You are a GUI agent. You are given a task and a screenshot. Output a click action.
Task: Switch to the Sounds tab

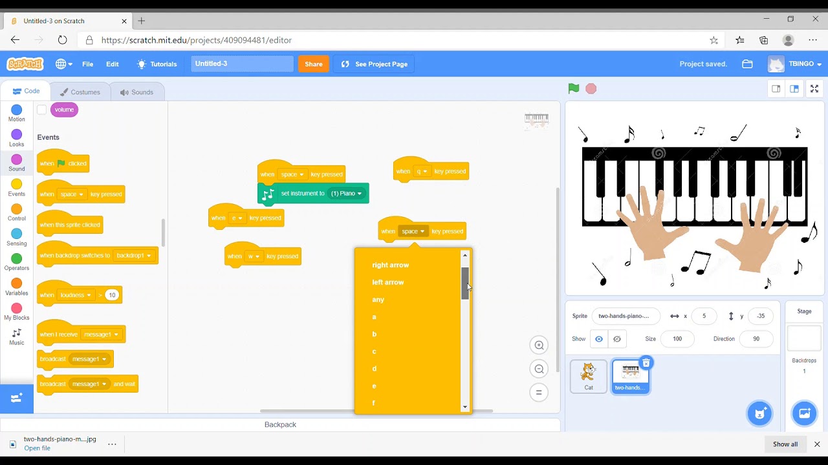(136, 92)
